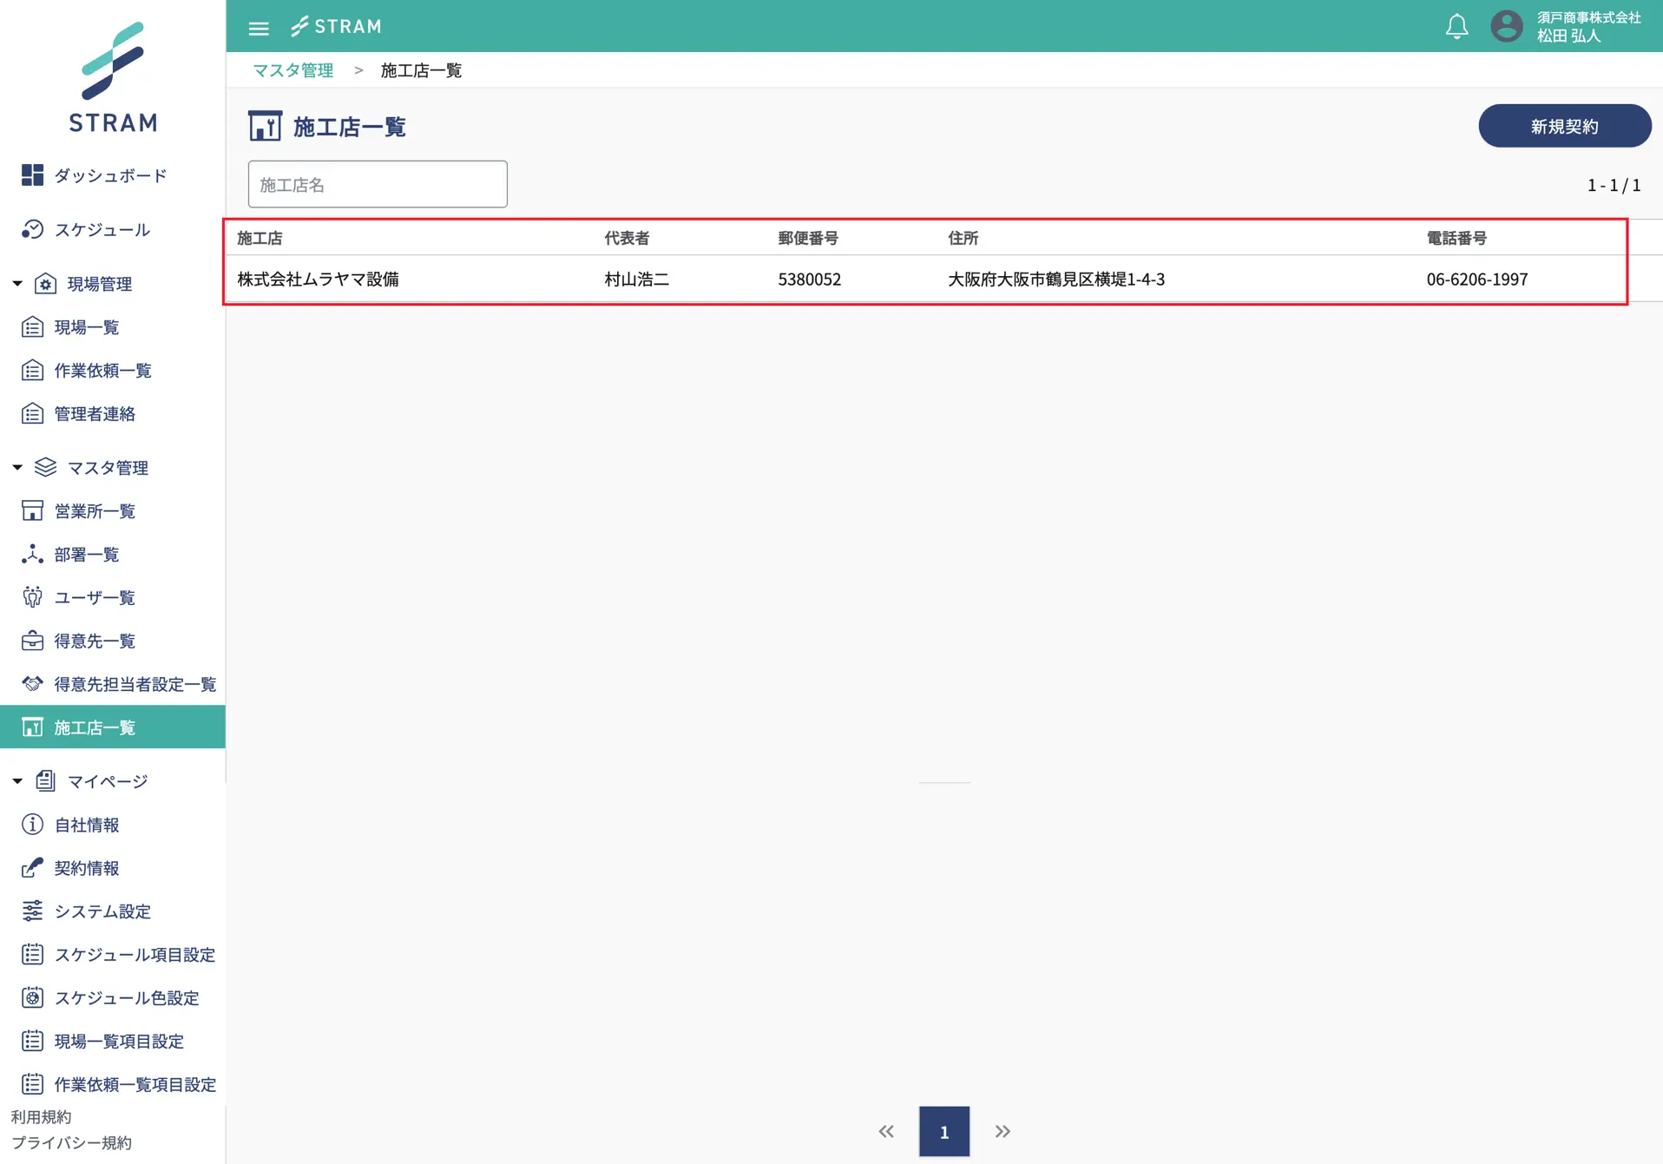Open 営業所一覧 from the sidebar
The height and width of the screenshot is (1164, 1663).
point(95,511)
